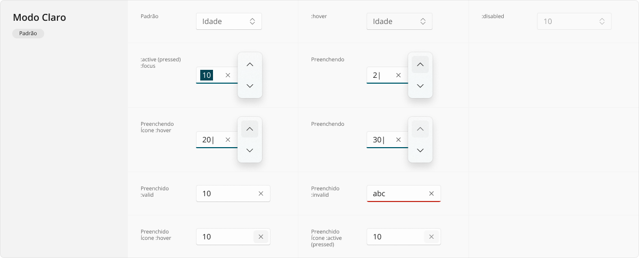Clear the selected 10 value with X icon
Screen dimensions: 639x258
228,75
